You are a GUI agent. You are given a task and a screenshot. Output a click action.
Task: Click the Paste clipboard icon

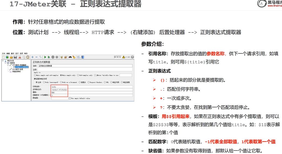point(28,57)
